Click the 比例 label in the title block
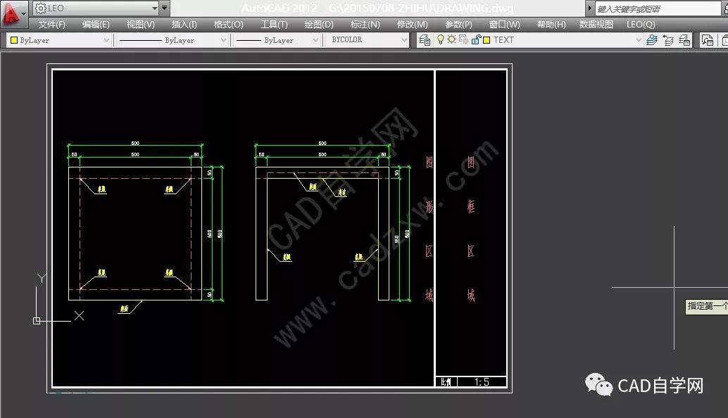 coord(446,382)
